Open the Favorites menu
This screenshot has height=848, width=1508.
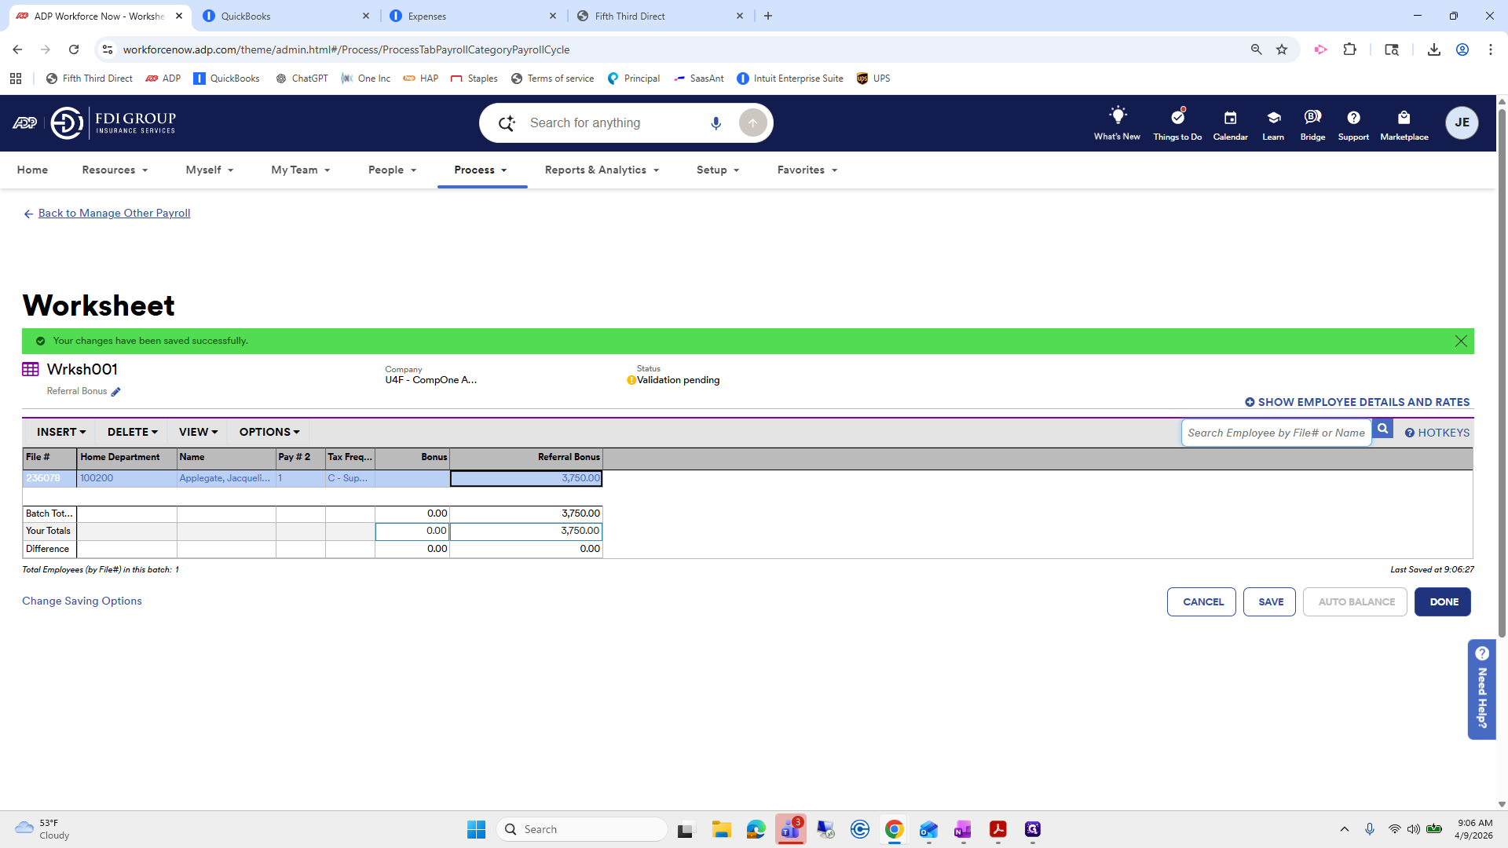[807, 170]
